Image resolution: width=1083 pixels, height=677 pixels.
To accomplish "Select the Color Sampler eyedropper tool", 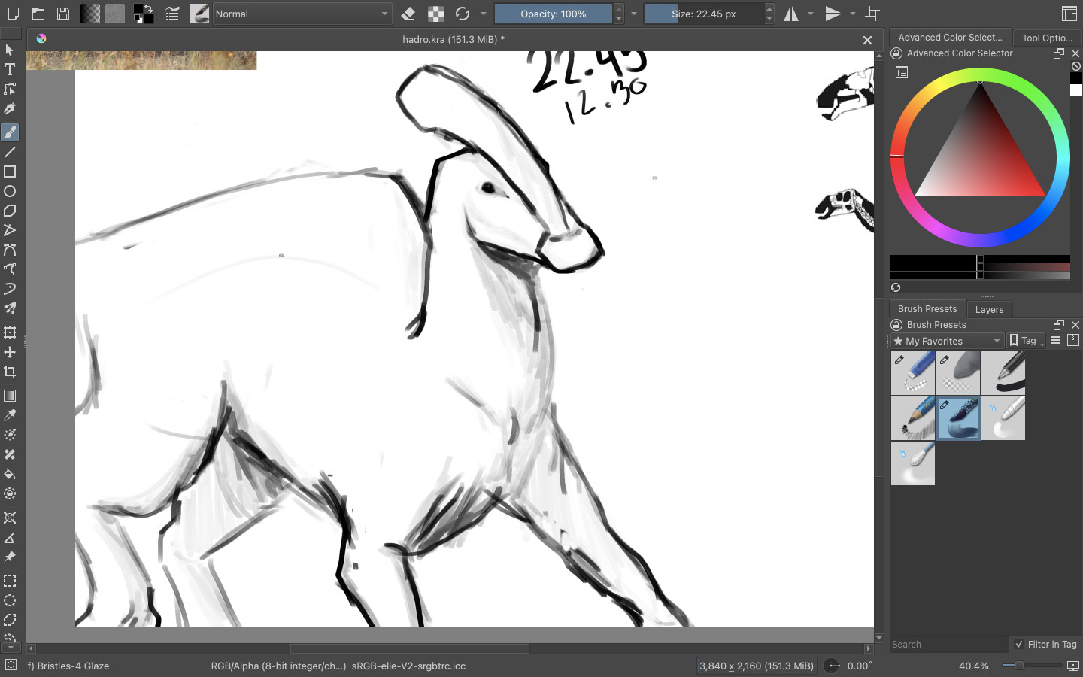I will click(10, 415).
